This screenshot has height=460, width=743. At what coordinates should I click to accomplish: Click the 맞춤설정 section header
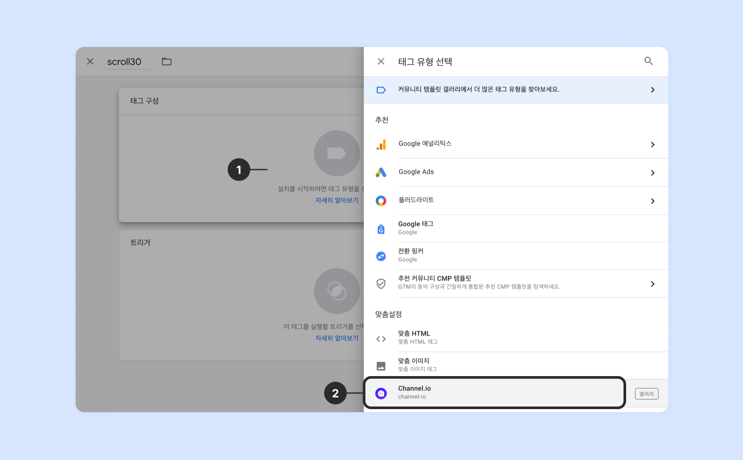388,314
